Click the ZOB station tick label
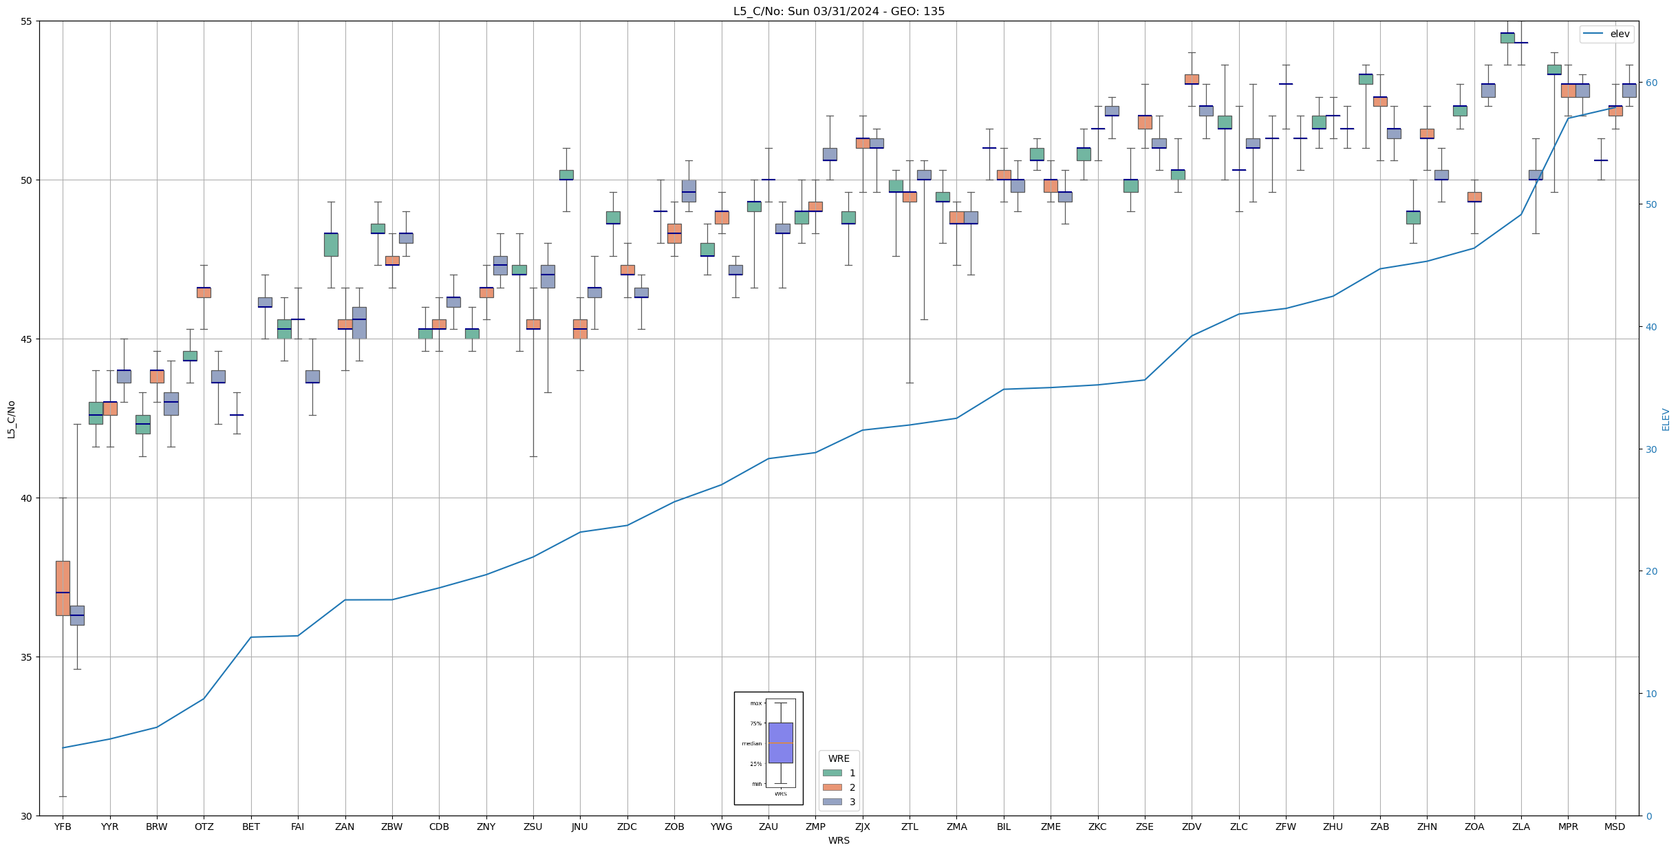 (674, 827)
